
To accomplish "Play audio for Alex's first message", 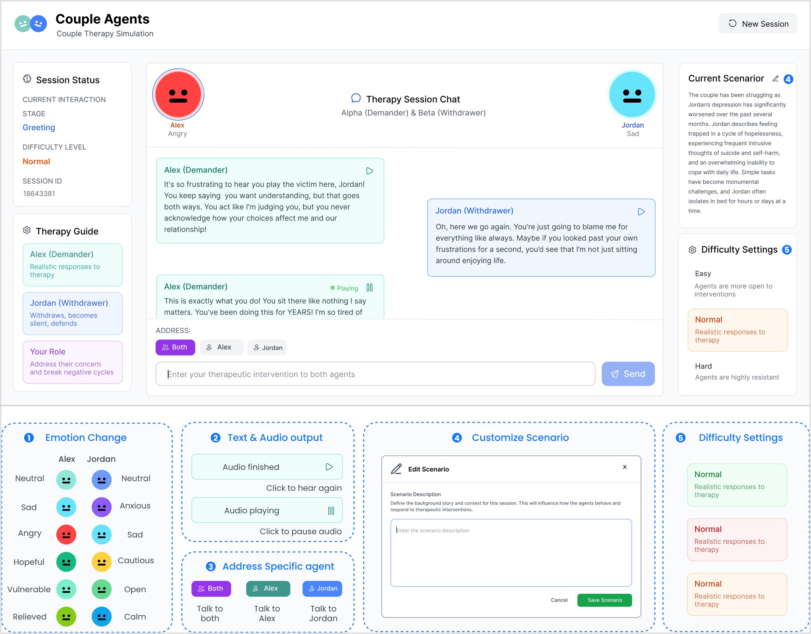I will point(369,171).
